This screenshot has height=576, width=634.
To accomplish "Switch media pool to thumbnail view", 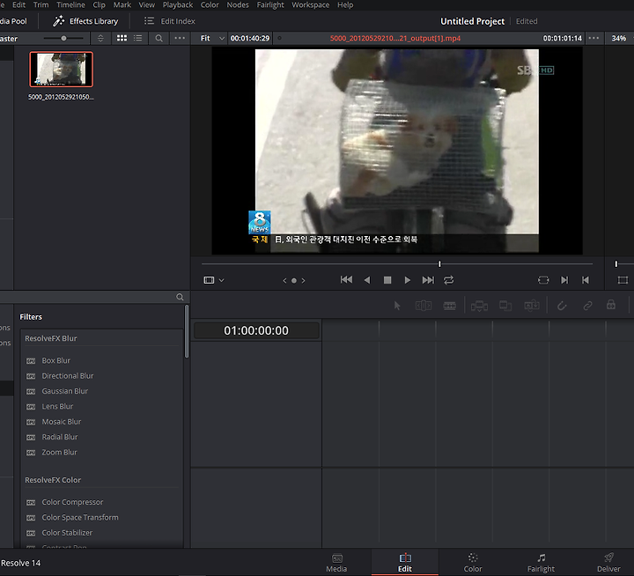I will tap(122, 38).
